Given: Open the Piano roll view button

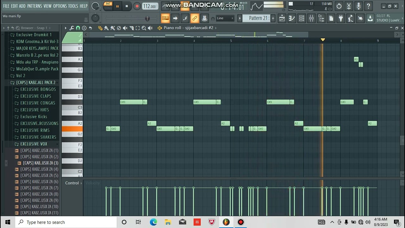Looking at the screenshot, I should point(292,18).
